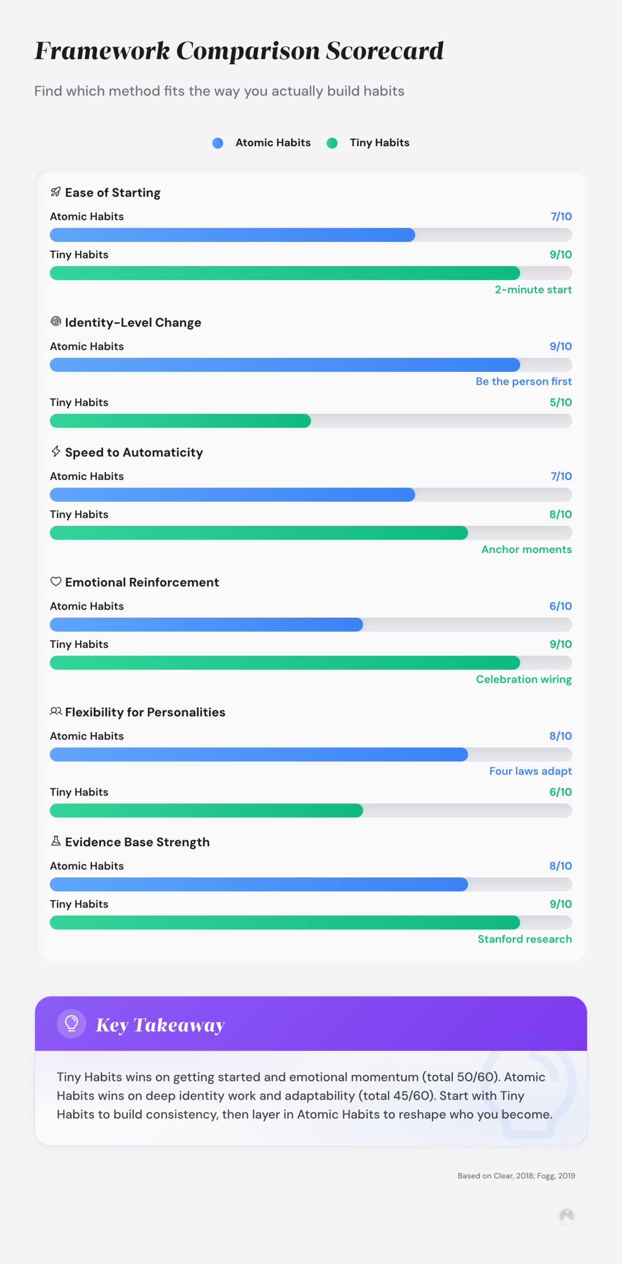Click the Tiny Habits Emotional Reinforcement bar
This screenshot has width=622, height=1264.
(285, 663)
